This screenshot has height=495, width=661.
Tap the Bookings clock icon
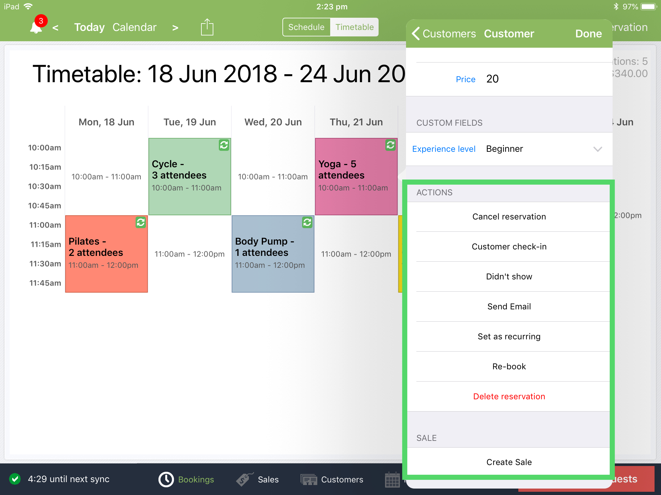pos(166,480)
